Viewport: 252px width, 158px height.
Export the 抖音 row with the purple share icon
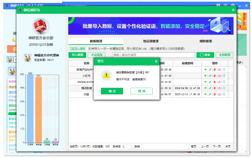pyautogui.click(x=219, y=94)
